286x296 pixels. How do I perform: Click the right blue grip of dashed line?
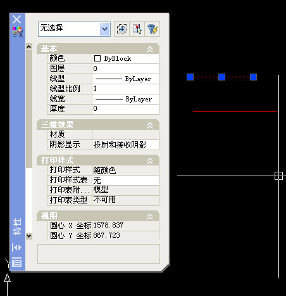click(x=253, y=77)
